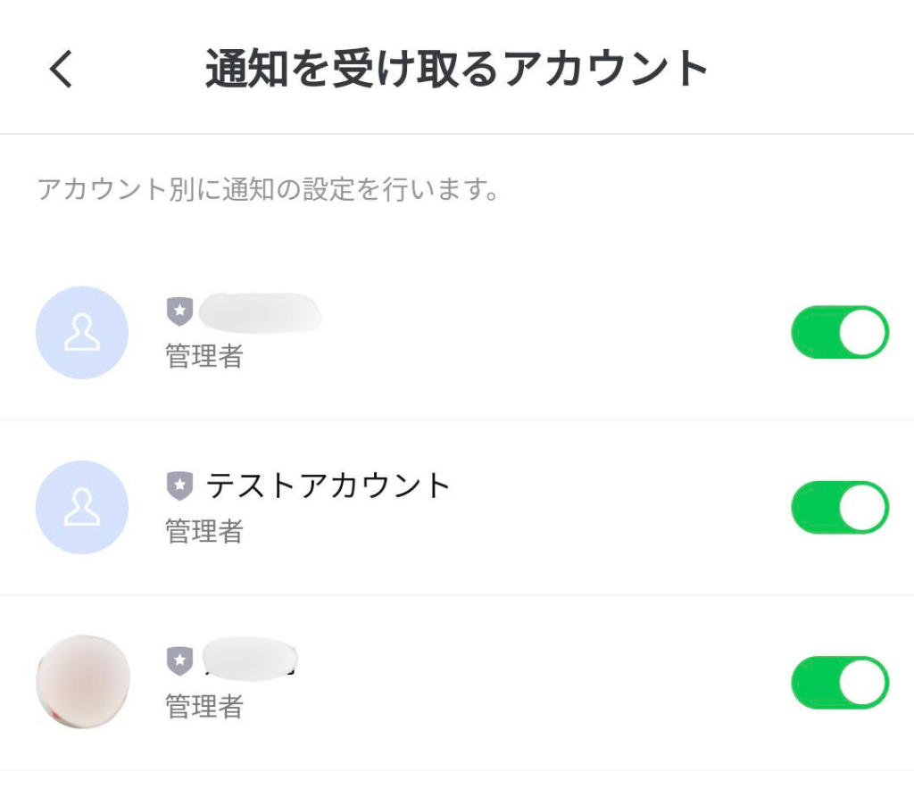
Task: Click the description text about notification settings
Action: click(x=267, y=188)
